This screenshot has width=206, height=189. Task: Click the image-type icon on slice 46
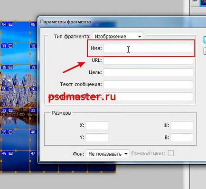[x=10, y=153]
